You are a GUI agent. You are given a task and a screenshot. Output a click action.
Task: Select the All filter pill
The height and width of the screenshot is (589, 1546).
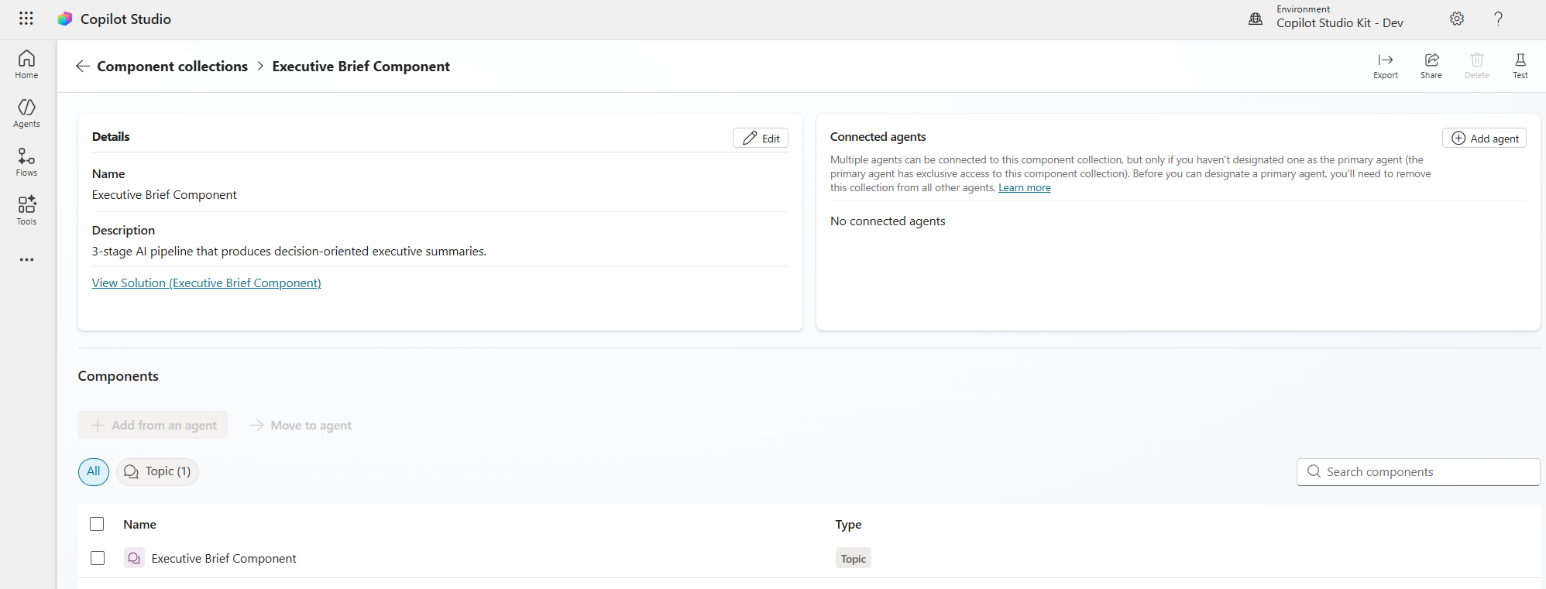tap(94, 471)
